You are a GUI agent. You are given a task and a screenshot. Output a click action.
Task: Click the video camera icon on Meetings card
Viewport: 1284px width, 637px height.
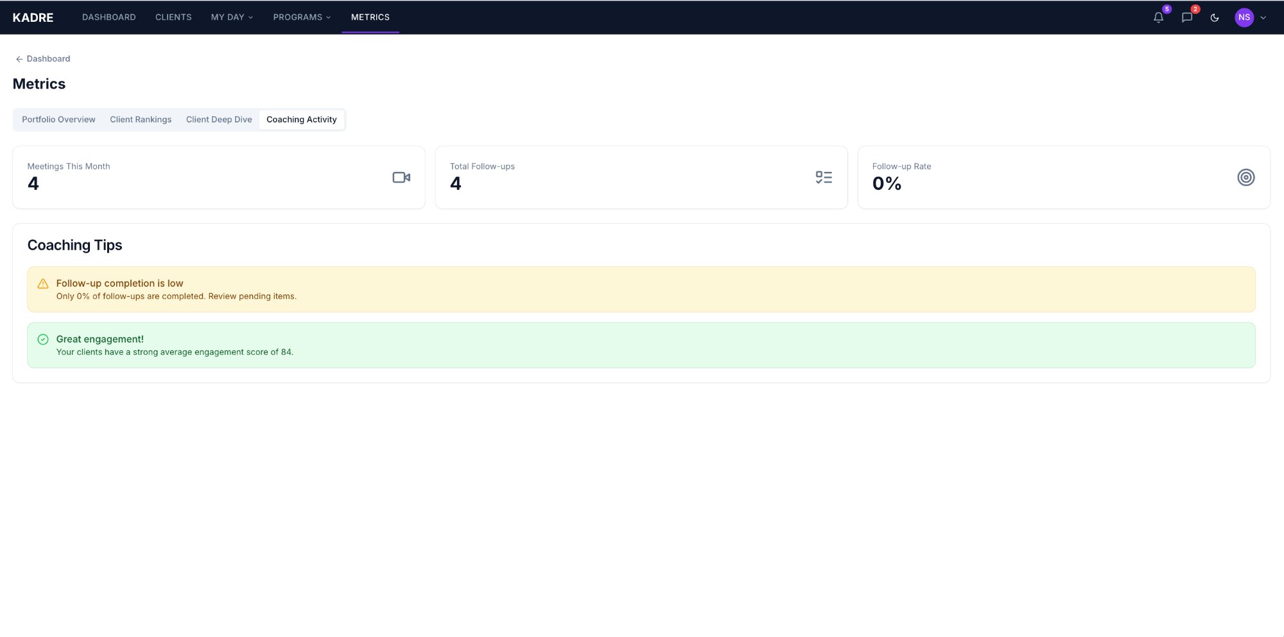coord(401,177)
